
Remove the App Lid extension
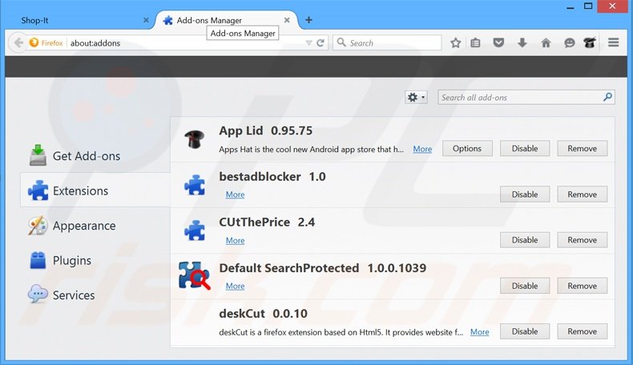pyautogui.click(x=583, y=148)
